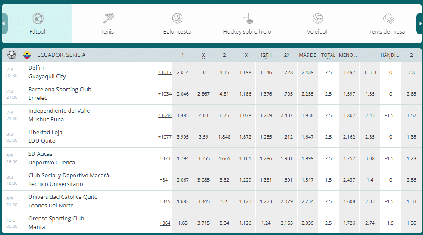423x235 pixels.
Task: Click the Ecuador flag icon
Action: [x=27, y=55]
